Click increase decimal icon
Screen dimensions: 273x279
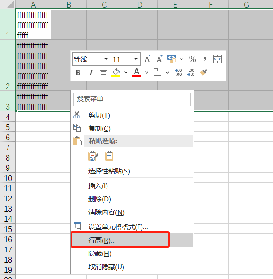click(178, 72)
